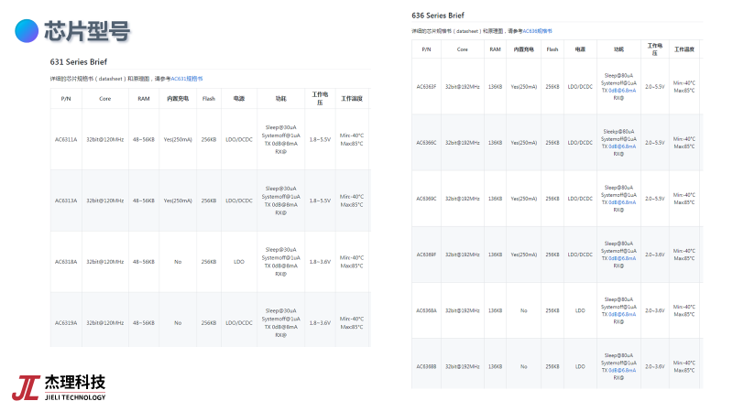Click the AC6313A part number cell
The image size is (733, 412).
tap(66, 201)
